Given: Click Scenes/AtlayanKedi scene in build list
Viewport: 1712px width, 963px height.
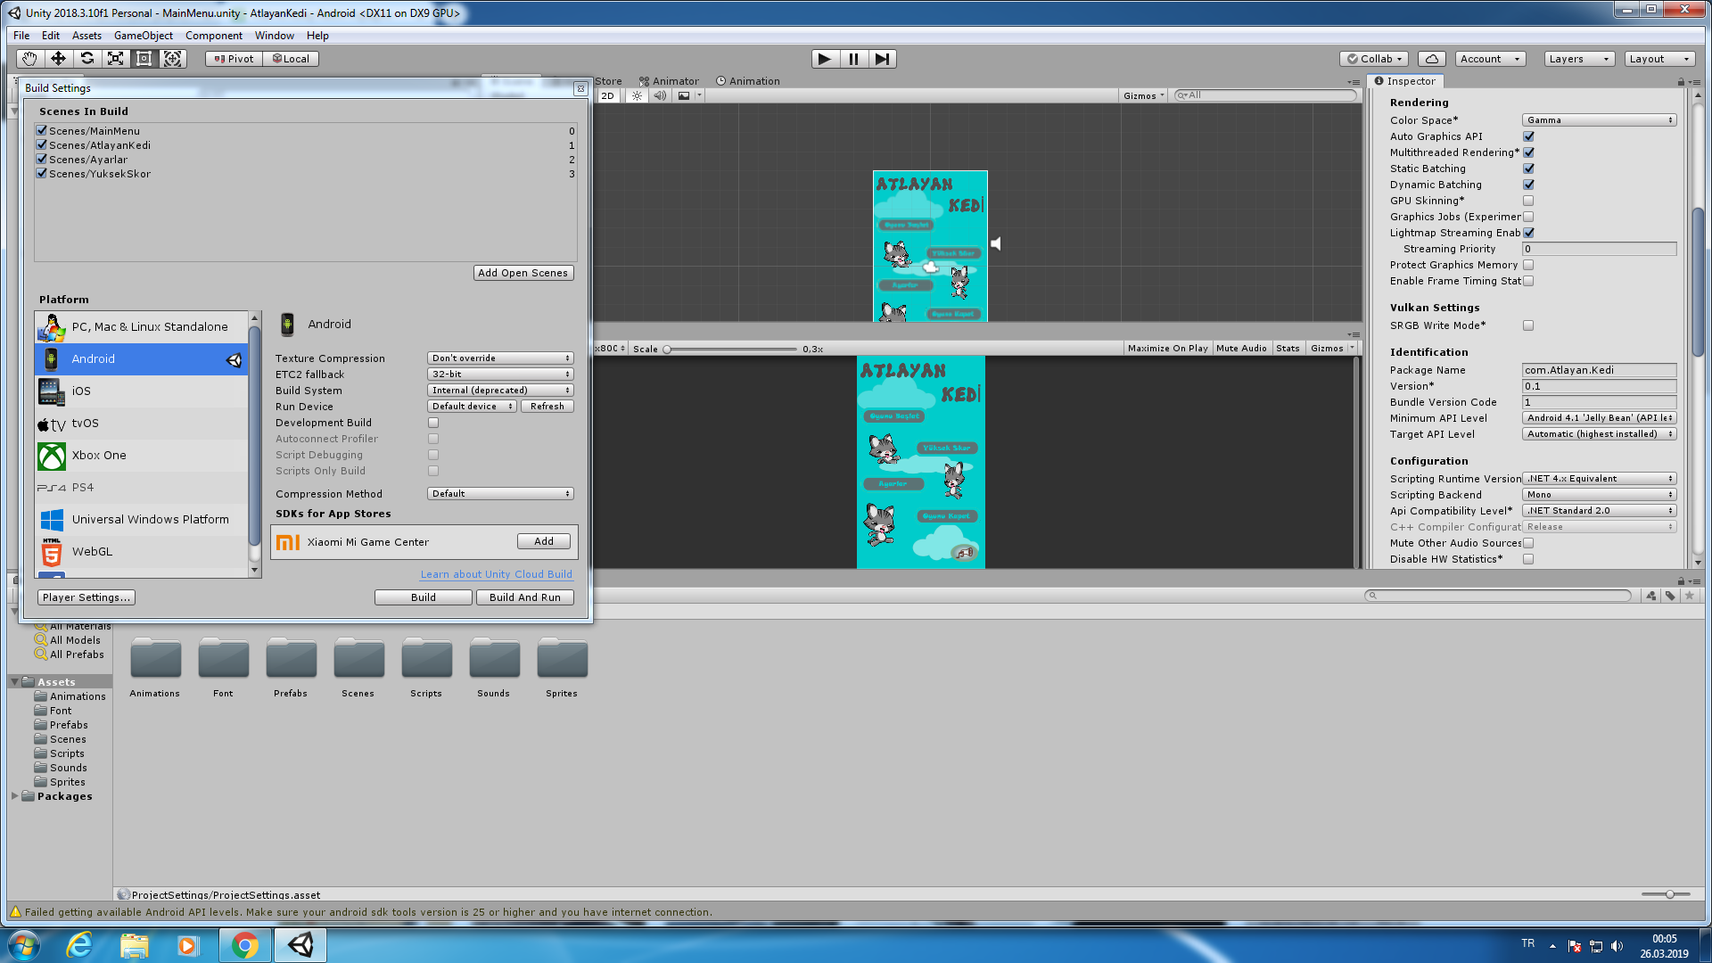Looking at the screenshot, I should tap(100, 144).
